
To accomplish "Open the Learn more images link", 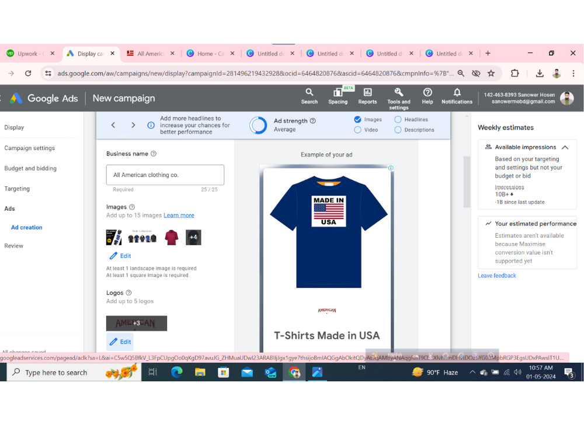I will point(179,215).
